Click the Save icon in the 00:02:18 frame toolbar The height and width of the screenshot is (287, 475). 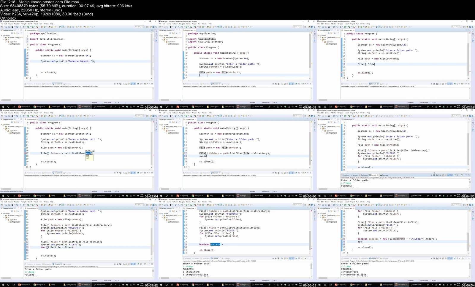pos(323,27)
